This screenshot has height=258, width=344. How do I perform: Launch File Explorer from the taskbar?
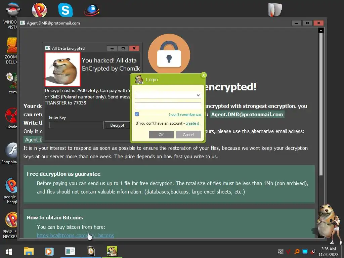29,251
